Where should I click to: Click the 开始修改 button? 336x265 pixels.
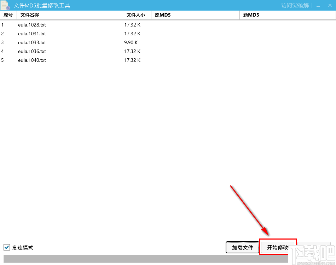coord(278,247)
